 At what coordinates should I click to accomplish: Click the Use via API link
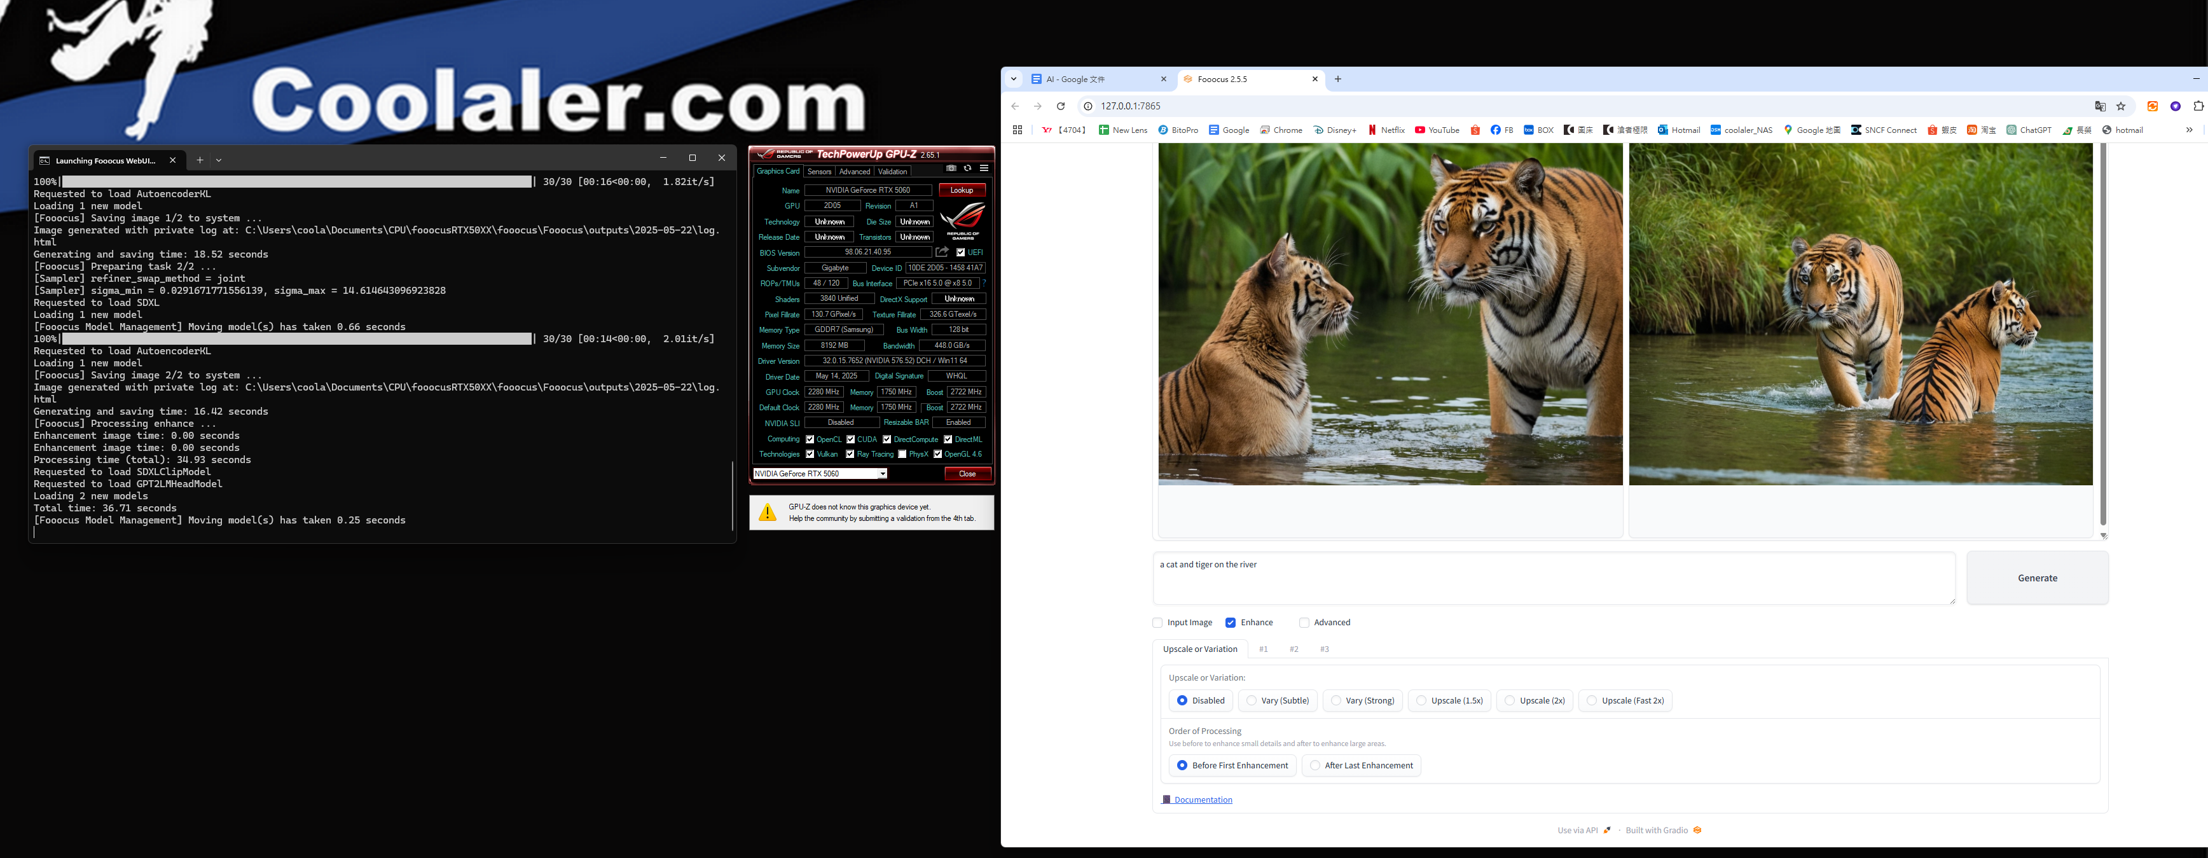point(1584,830)
